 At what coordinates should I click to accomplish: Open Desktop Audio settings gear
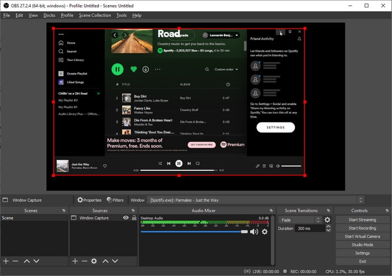[x=264, y=232]
